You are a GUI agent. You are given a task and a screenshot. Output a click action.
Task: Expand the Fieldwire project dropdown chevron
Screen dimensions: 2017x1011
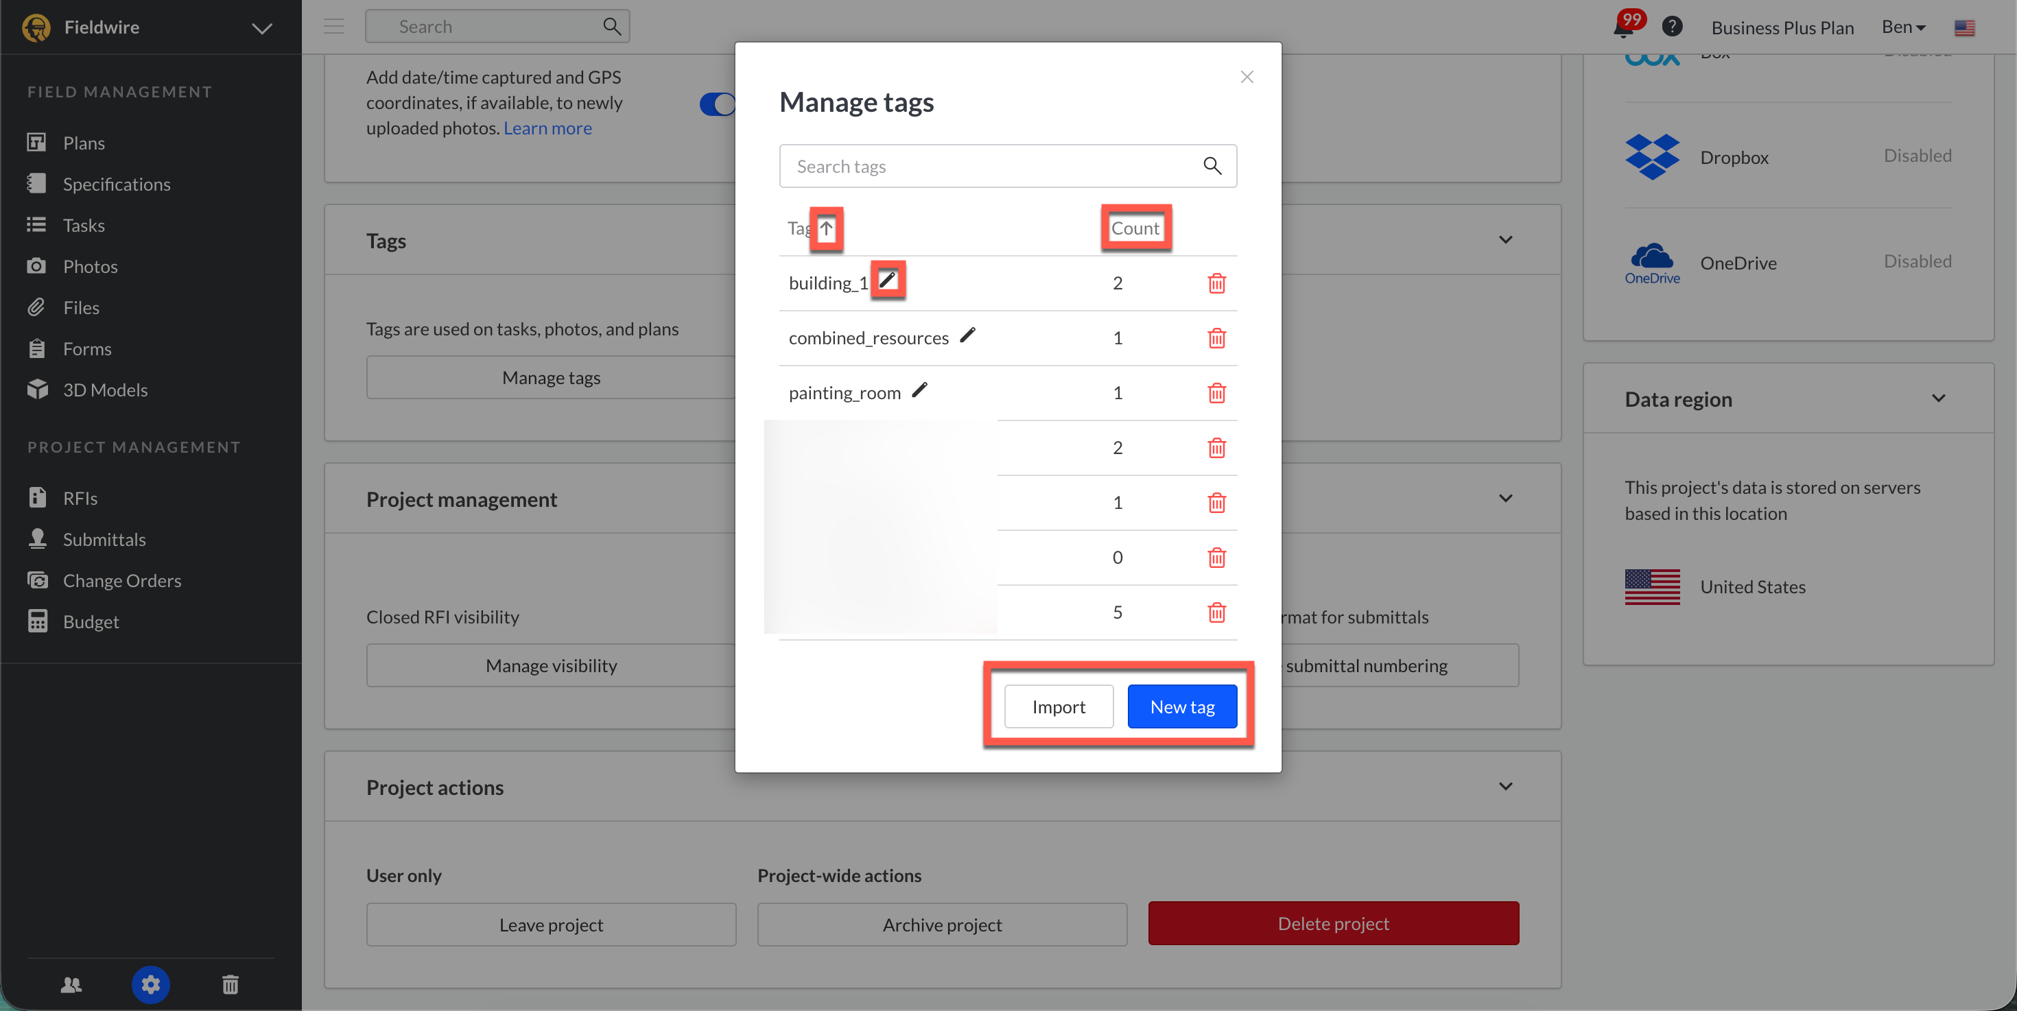click(x=261, y=28)
